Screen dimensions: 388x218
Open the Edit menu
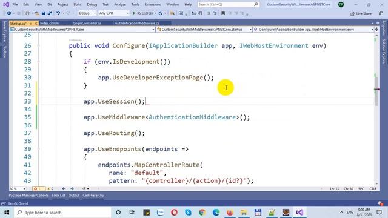pos(26,4)
